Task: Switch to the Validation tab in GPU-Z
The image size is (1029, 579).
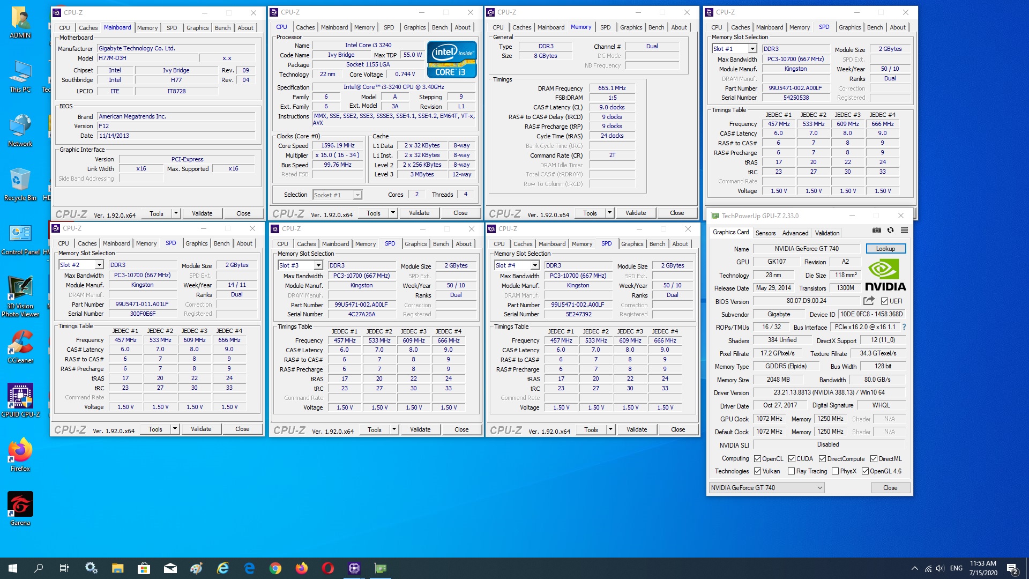Action: pyautogui.click(x=827, y=233)
